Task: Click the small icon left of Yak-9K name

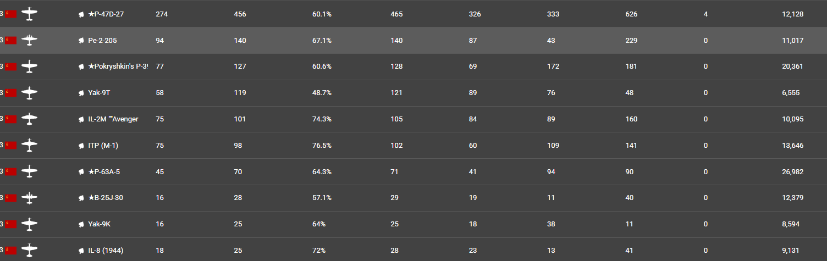Action: click(x=81, y=224)
